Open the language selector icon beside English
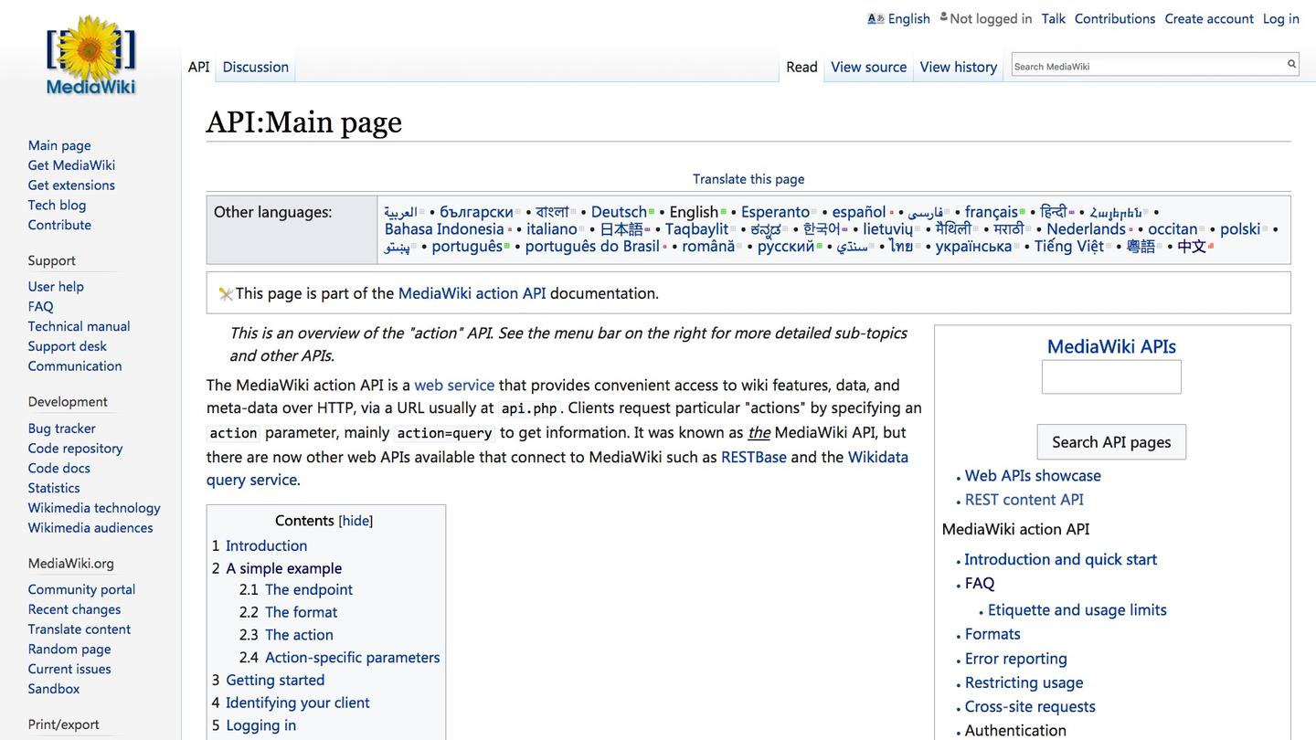 (x=876, y=18)
